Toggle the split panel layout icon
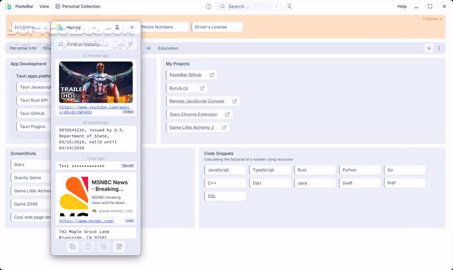 pos(208,6)
